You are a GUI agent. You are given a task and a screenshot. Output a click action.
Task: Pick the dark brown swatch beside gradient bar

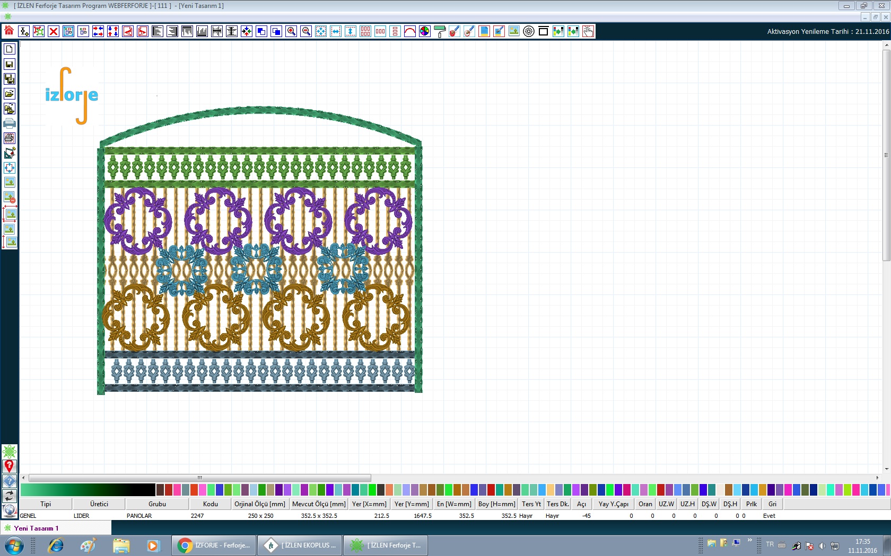tap(160, 489)
